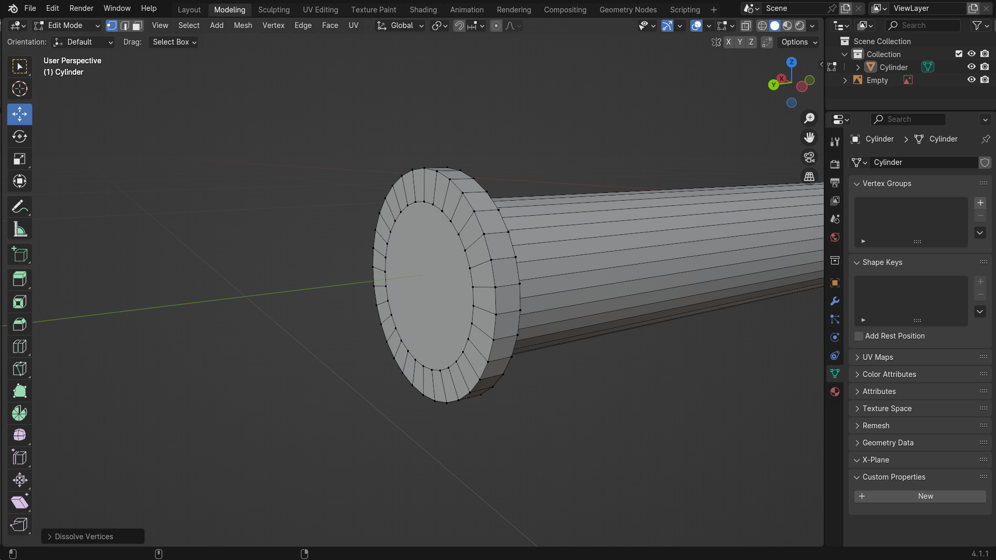Screen dimensions: 996x560
Task: Activate the Poly Build tool
Action: coord(20,391)
